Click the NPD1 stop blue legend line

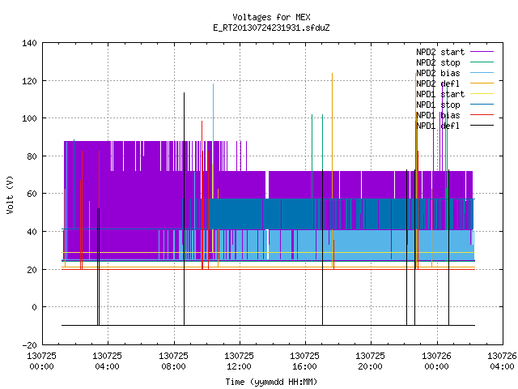point(482,105)
